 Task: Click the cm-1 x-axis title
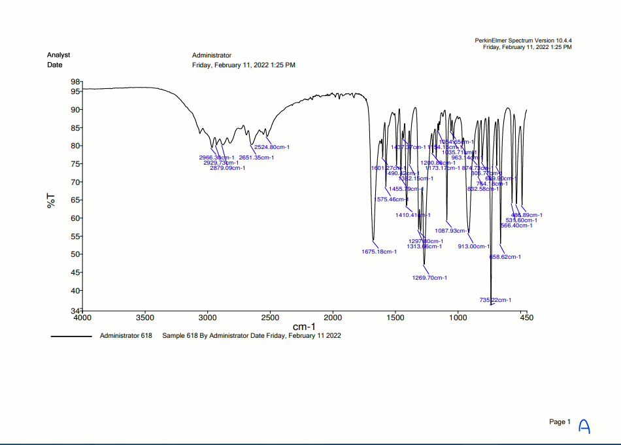point(304,327)
